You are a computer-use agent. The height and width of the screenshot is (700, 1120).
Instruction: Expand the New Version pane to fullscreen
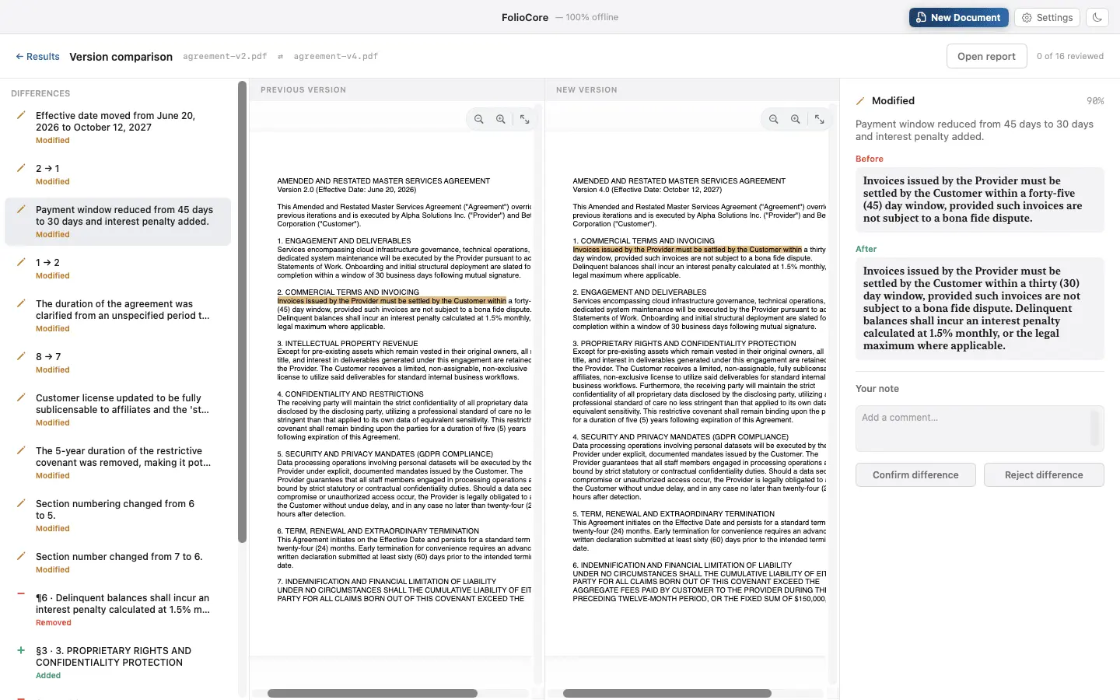[820, 119]
